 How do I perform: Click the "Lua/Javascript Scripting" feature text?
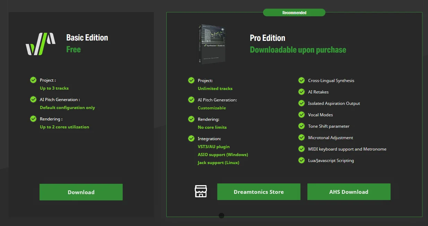click(331, 161)
